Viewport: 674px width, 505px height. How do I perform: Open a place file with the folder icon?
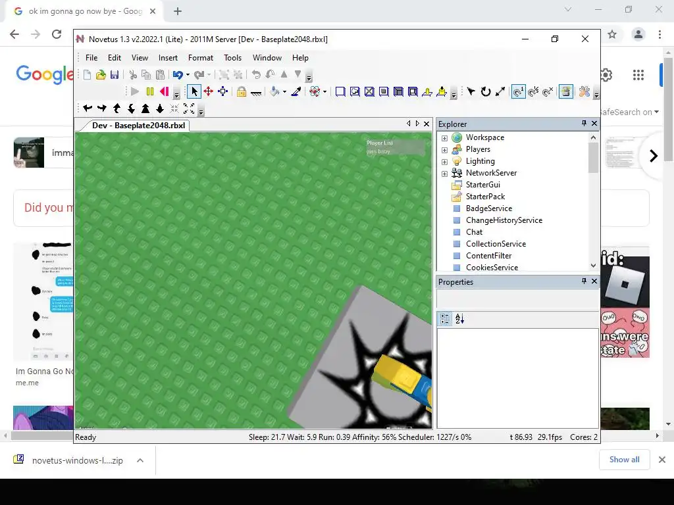point(101,75)
